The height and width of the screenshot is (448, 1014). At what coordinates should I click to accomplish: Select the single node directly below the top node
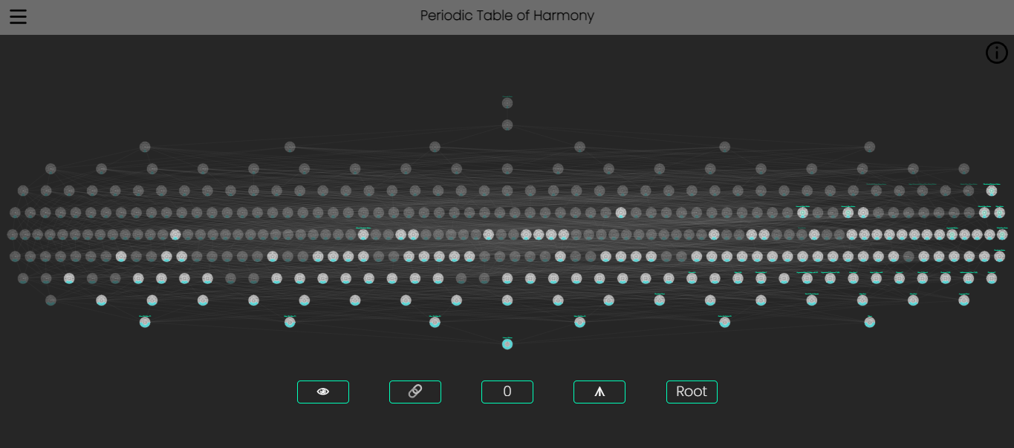click(507, 125)
